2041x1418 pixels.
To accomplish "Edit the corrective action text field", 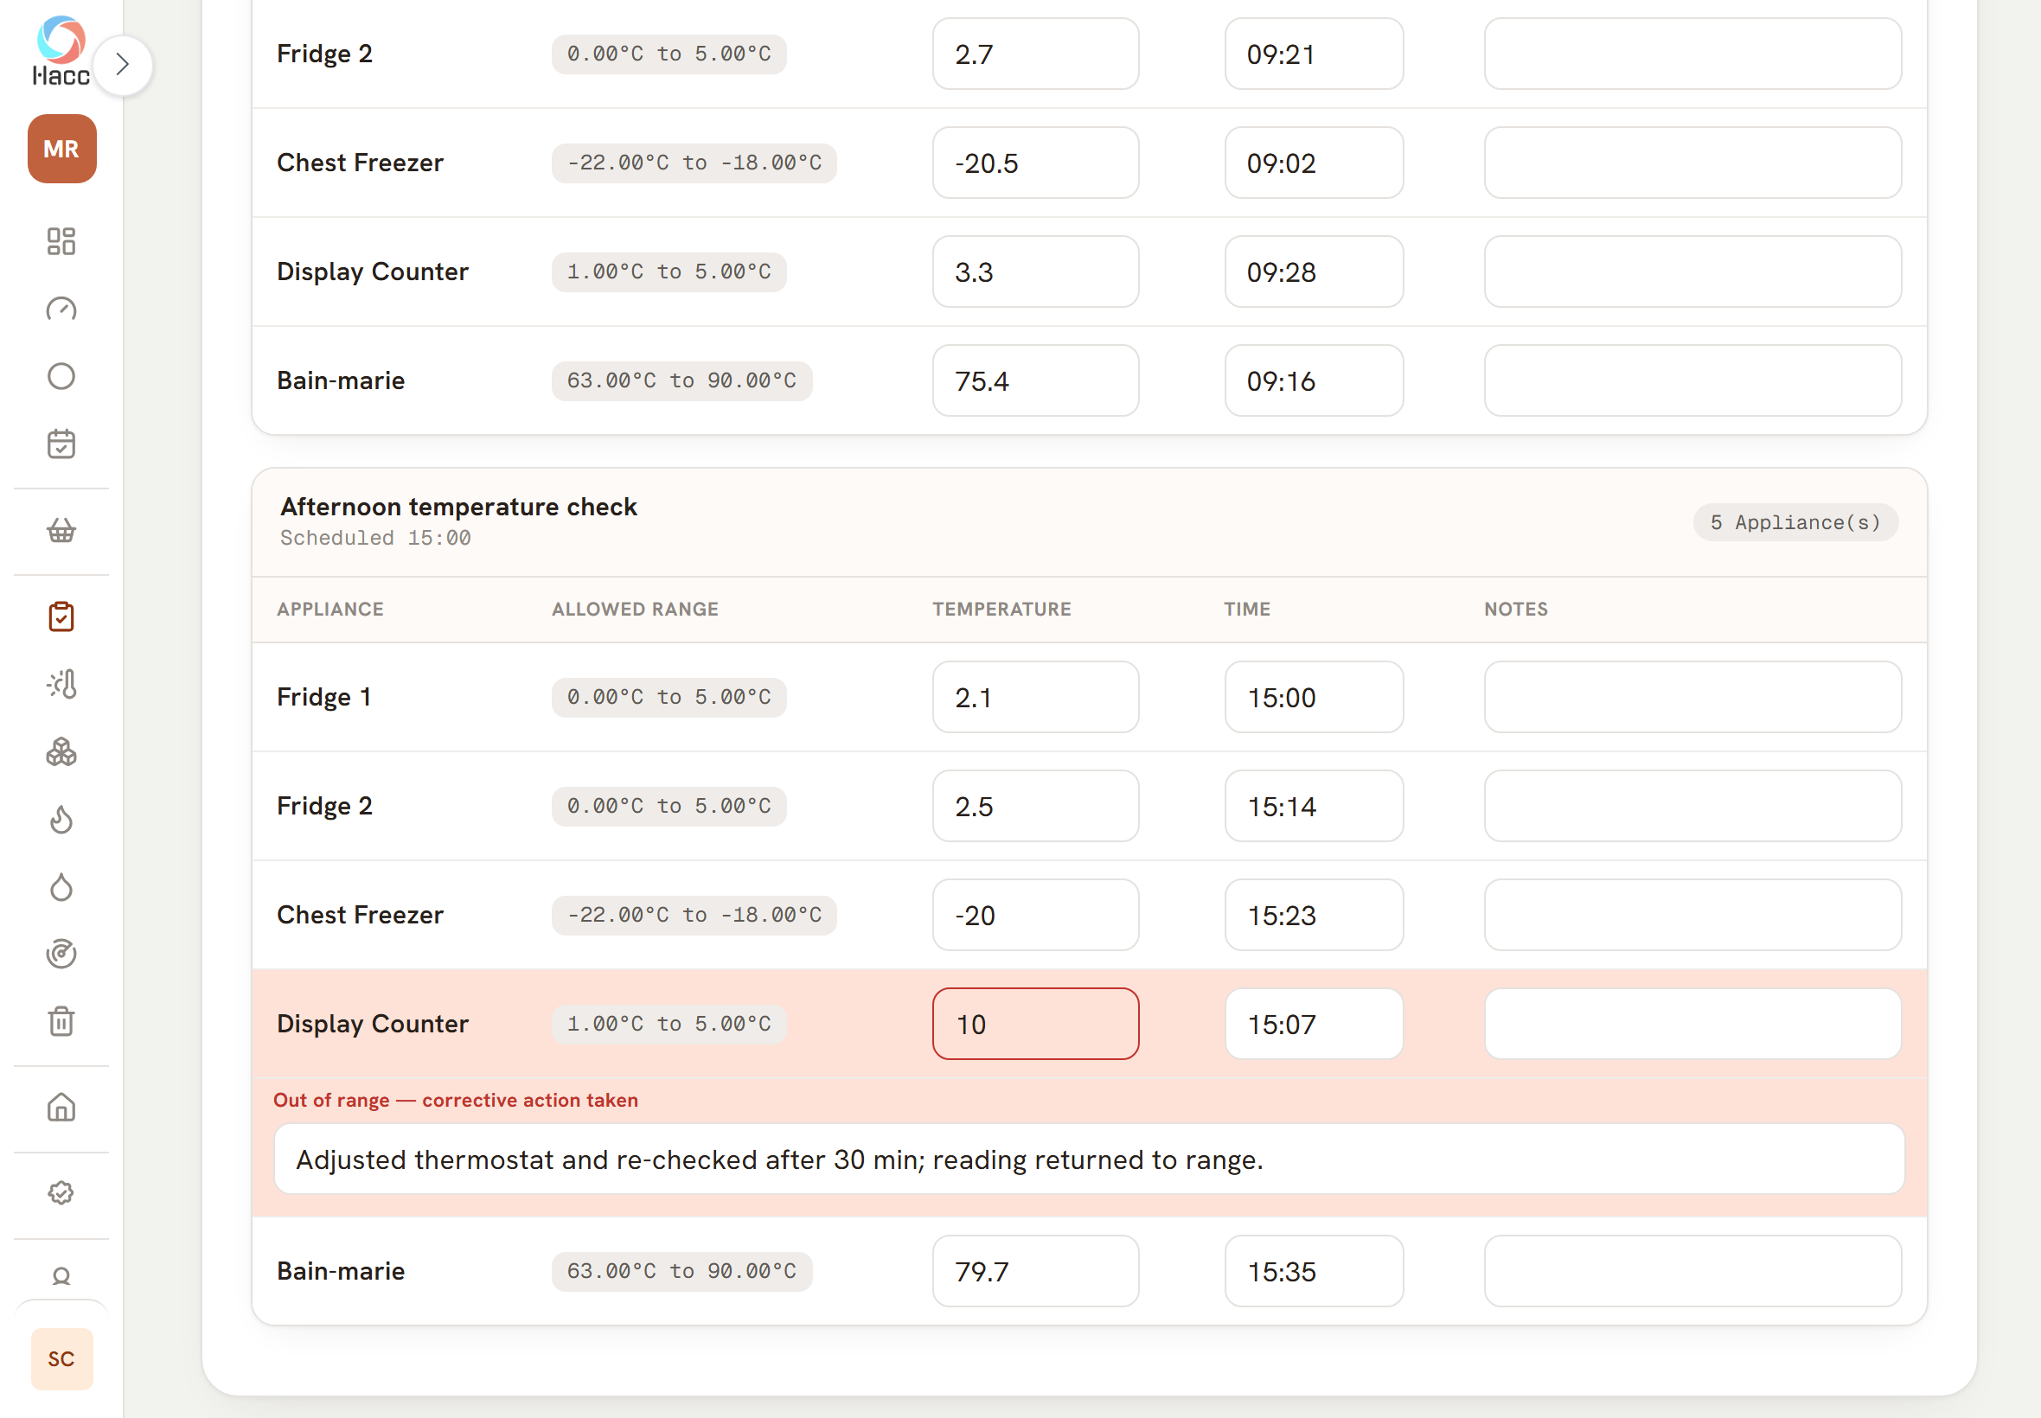I will 1089,1159.
